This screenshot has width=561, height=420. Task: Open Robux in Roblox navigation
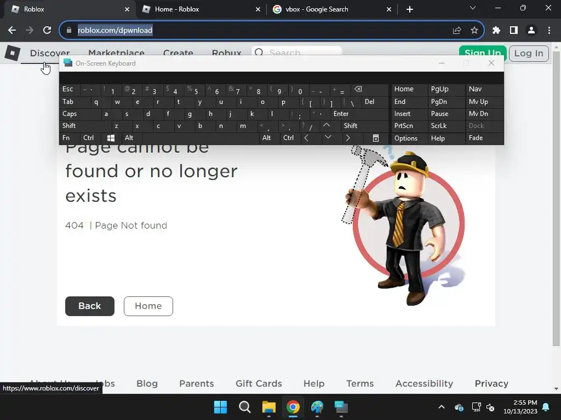coord(226,53)
